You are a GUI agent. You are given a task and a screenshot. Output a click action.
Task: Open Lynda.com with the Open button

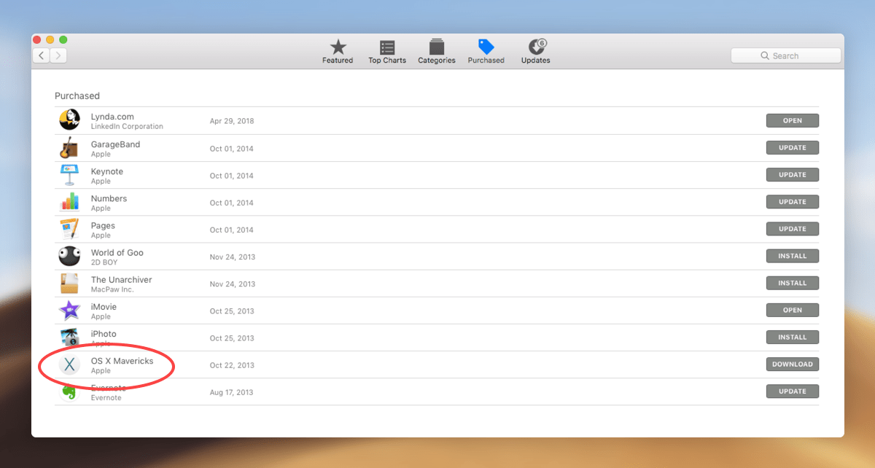(x=793, y=120)
